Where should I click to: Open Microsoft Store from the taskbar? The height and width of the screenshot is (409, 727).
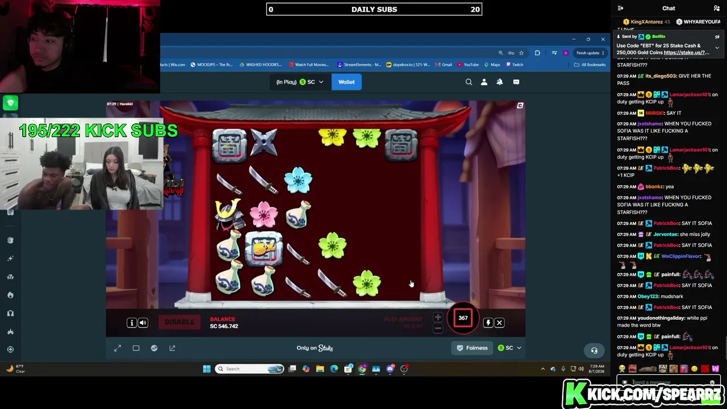tap(348, 369)
